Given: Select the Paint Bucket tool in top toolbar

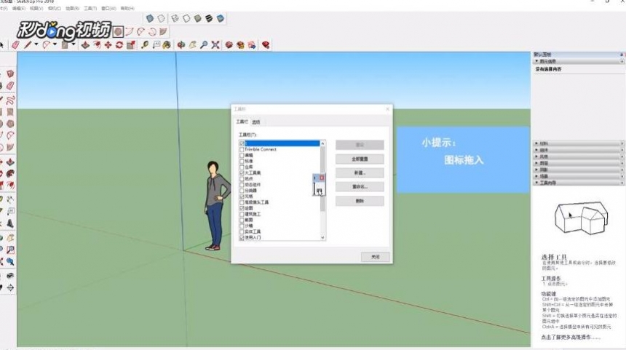Looking at the screenshot, I should (x=167, y=45).
